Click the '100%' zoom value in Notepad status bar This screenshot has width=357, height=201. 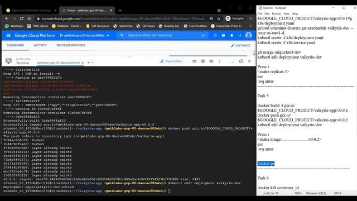298,193
